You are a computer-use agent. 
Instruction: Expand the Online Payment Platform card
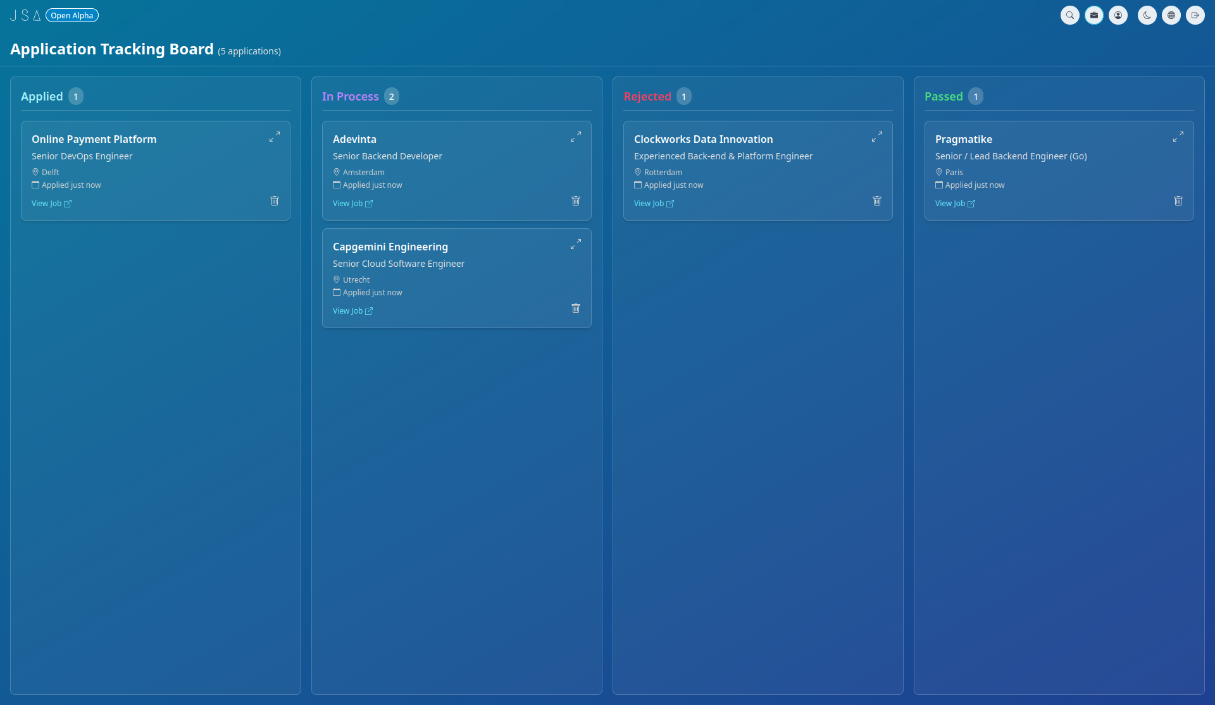point(275,136)
